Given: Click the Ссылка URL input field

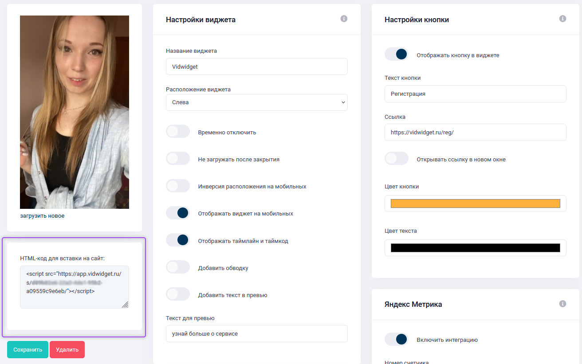Looking at the screenshot, I should point(476,132).
